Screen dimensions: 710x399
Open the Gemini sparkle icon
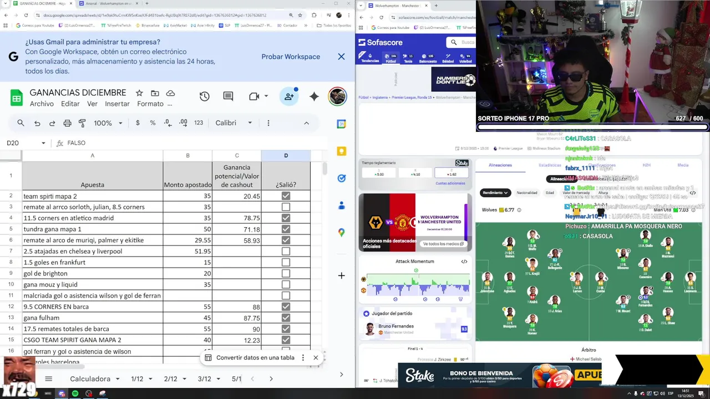[x=314, y=96]
